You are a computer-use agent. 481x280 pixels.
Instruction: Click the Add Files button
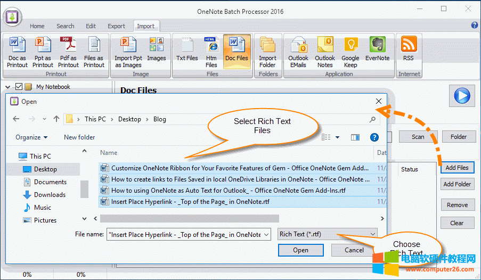(x=457, y=168)
